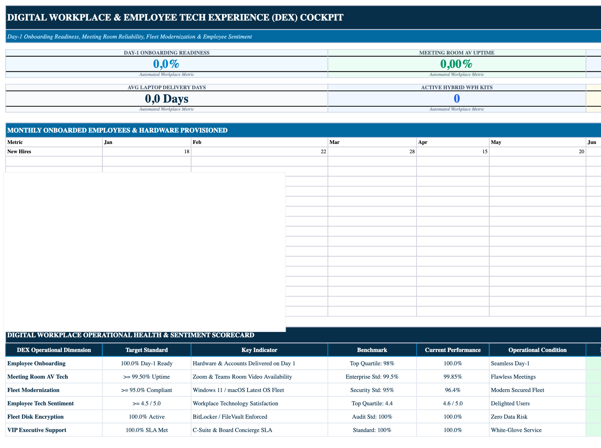Click the subtitle row about Day-1 Onboarding Readiness

pos(304,36)
